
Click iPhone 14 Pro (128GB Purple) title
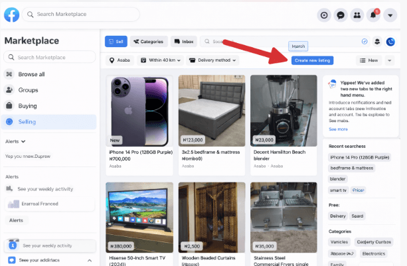point(141,152)
